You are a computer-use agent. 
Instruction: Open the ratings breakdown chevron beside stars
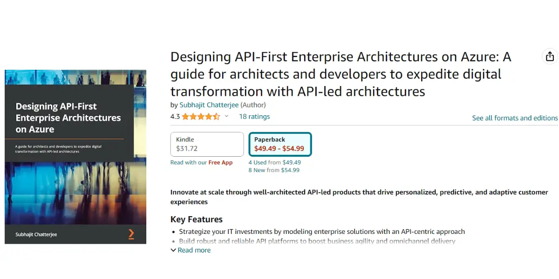point(227,117)
